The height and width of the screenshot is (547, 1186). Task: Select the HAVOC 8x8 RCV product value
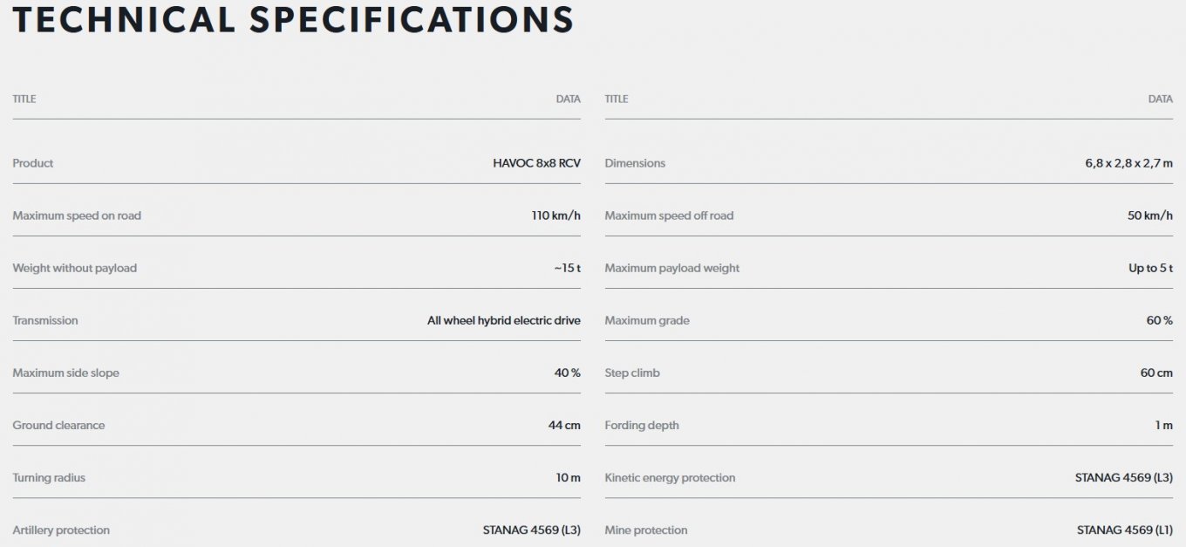pos(536,163)
